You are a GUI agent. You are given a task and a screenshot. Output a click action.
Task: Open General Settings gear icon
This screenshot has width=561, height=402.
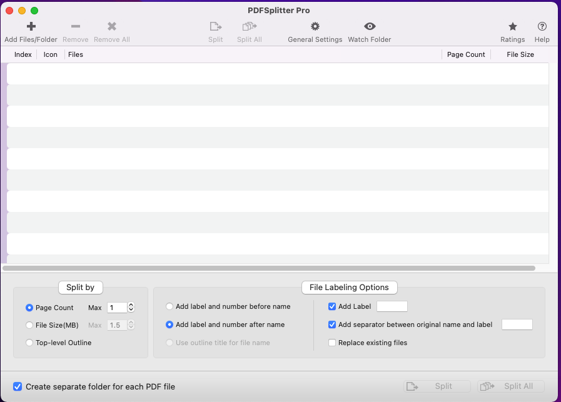point(315,26)
